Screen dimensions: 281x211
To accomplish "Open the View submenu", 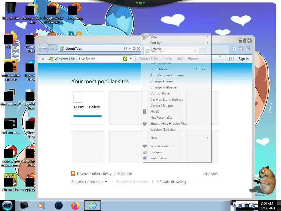I will pos(176,37).
